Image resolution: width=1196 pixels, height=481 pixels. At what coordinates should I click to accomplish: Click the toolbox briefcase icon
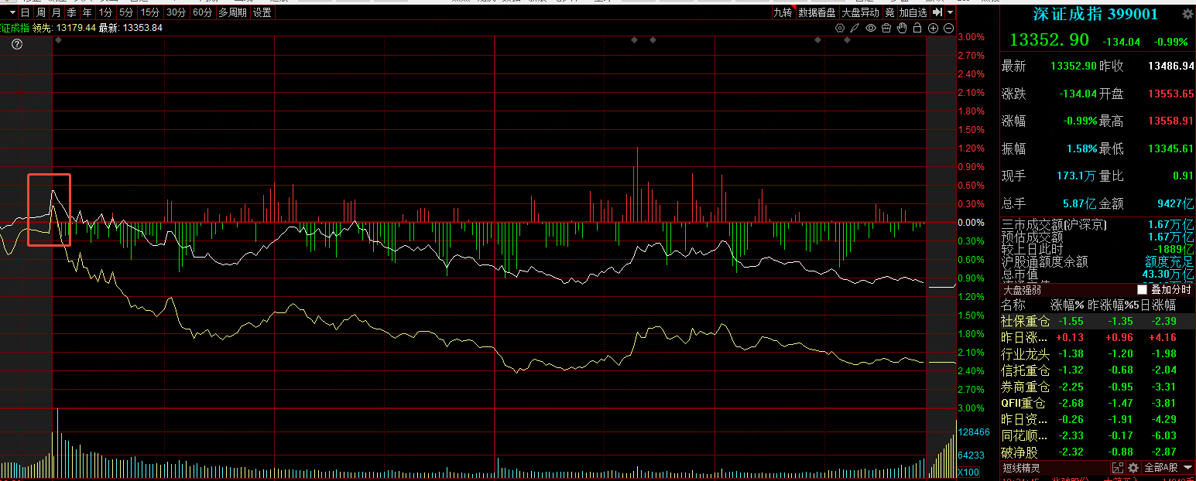pos(886,29)
